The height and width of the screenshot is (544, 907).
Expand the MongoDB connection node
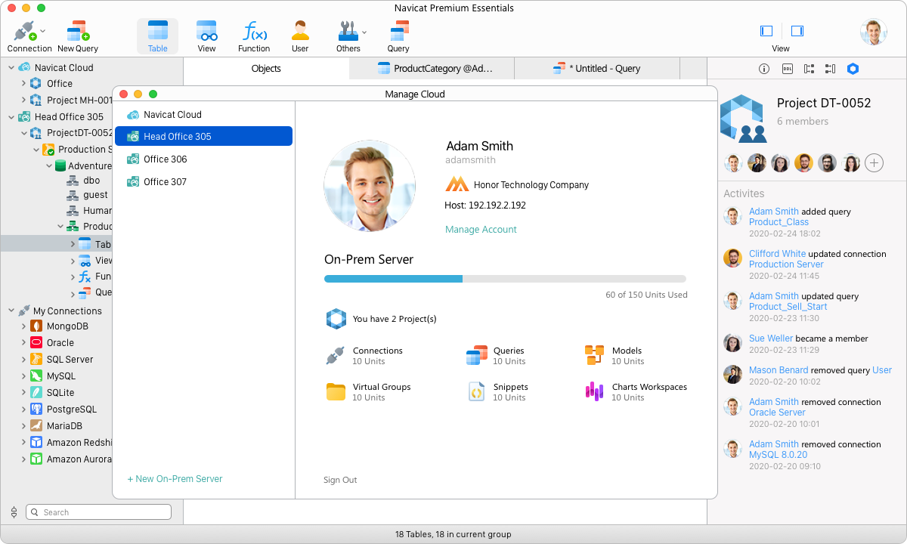[x=23, y=326]
